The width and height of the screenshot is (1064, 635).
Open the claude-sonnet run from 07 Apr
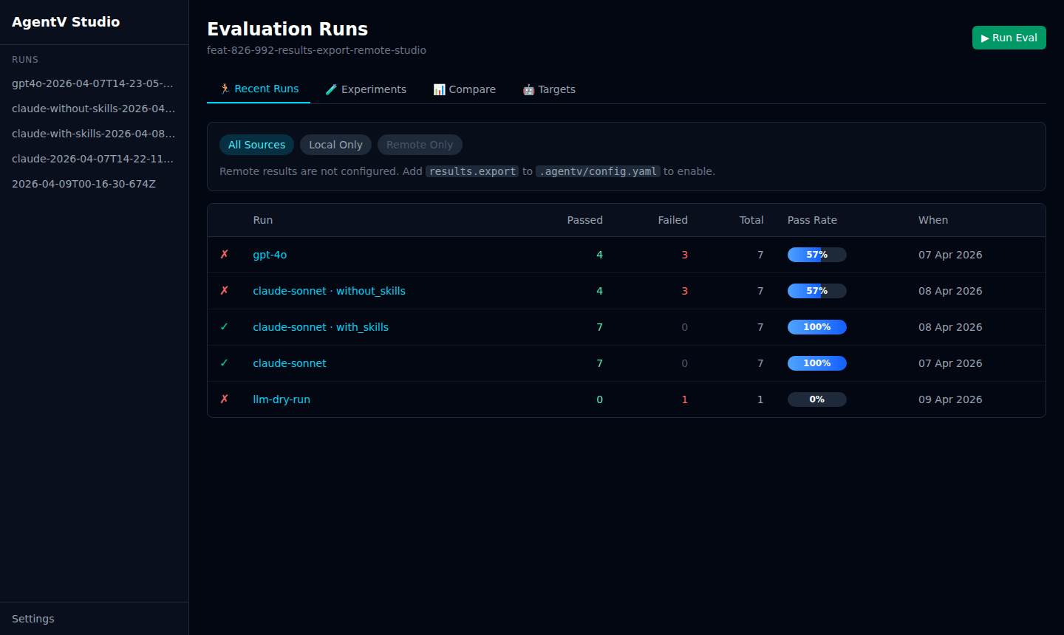click(290, 363)
